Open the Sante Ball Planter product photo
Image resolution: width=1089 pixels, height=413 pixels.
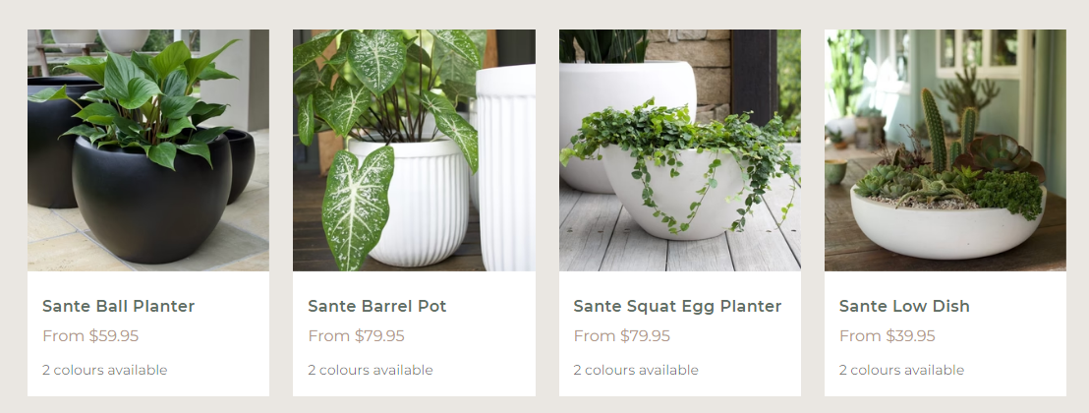click(x=148, y=150)
